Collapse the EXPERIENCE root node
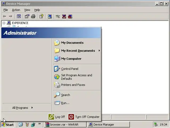The height and width of the screenshot is (128, 170). tap(4, 23)
